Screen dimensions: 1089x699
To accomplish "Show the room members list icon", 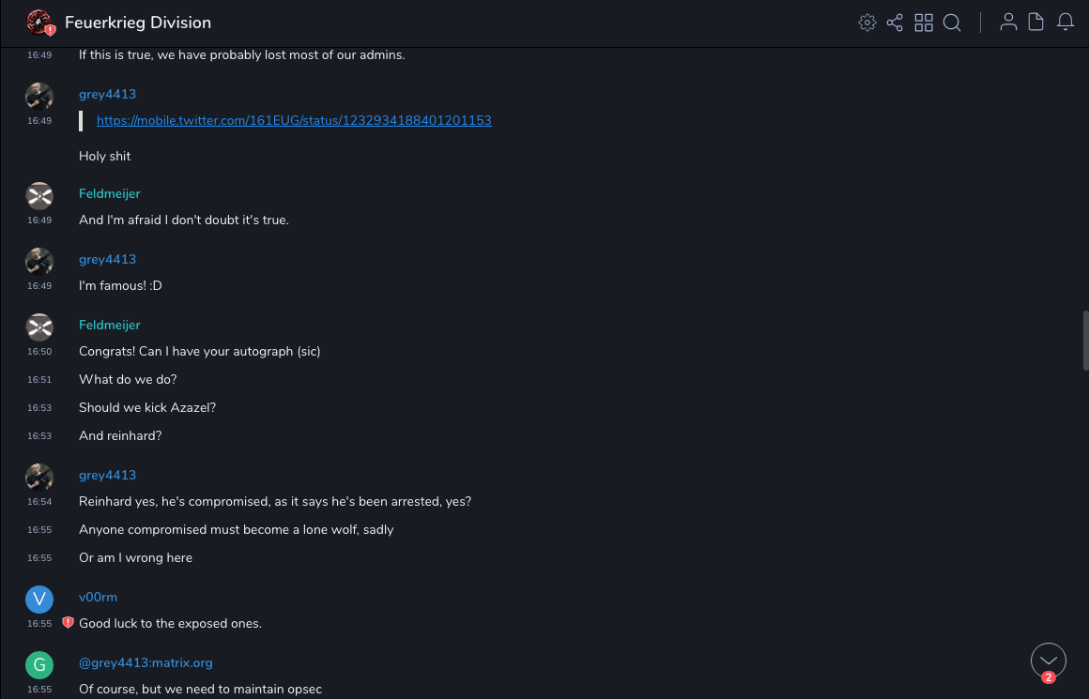I will (x=1008, y=23).
